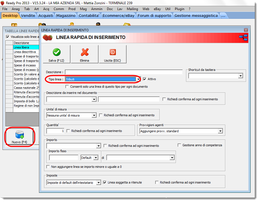Click the Nuovo (F4) icon button
The image size is (259, 202).
19,137
